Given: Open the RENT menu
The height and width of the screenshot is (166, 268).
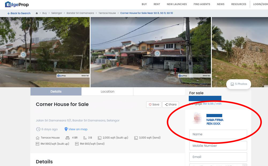Looking at the screenshot, I should pos(157,4).
